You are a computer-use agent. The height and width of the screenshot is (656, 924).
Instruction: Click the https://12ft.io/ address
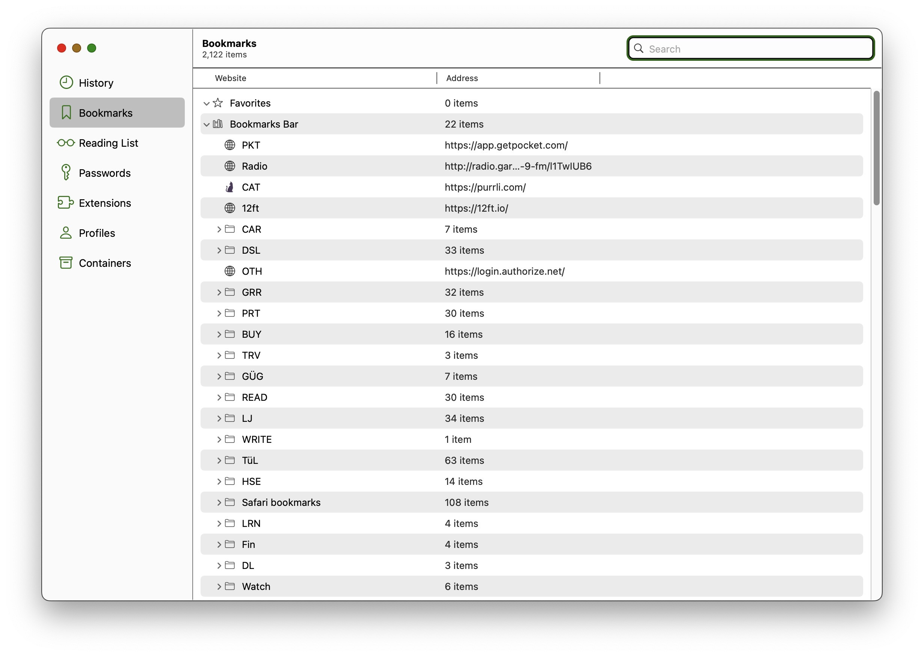click(476, 208)
